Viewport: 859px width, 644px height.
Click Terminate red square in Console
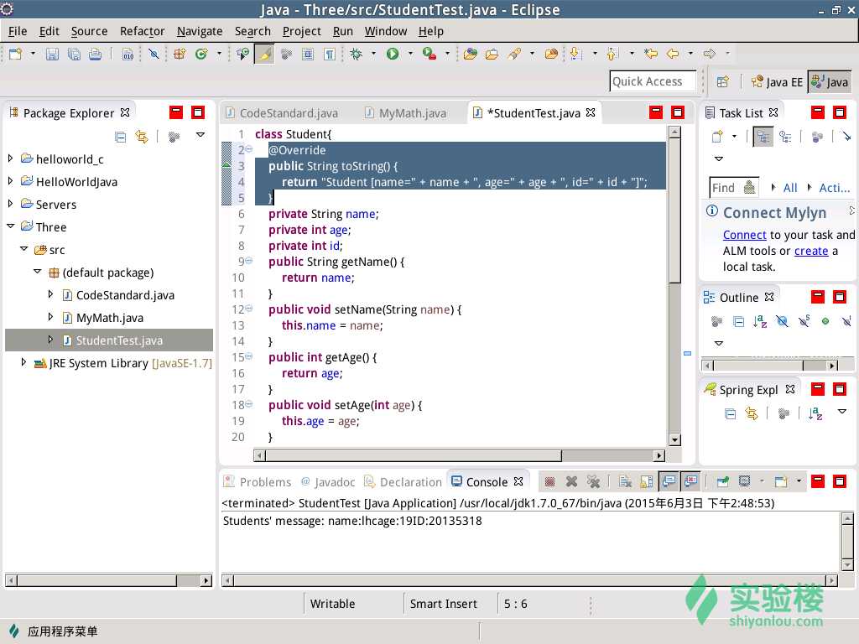[x=549, y=481]
